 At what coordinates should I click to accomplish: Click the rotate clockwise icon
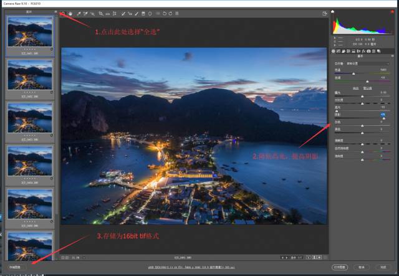click(x=171, y=13)
